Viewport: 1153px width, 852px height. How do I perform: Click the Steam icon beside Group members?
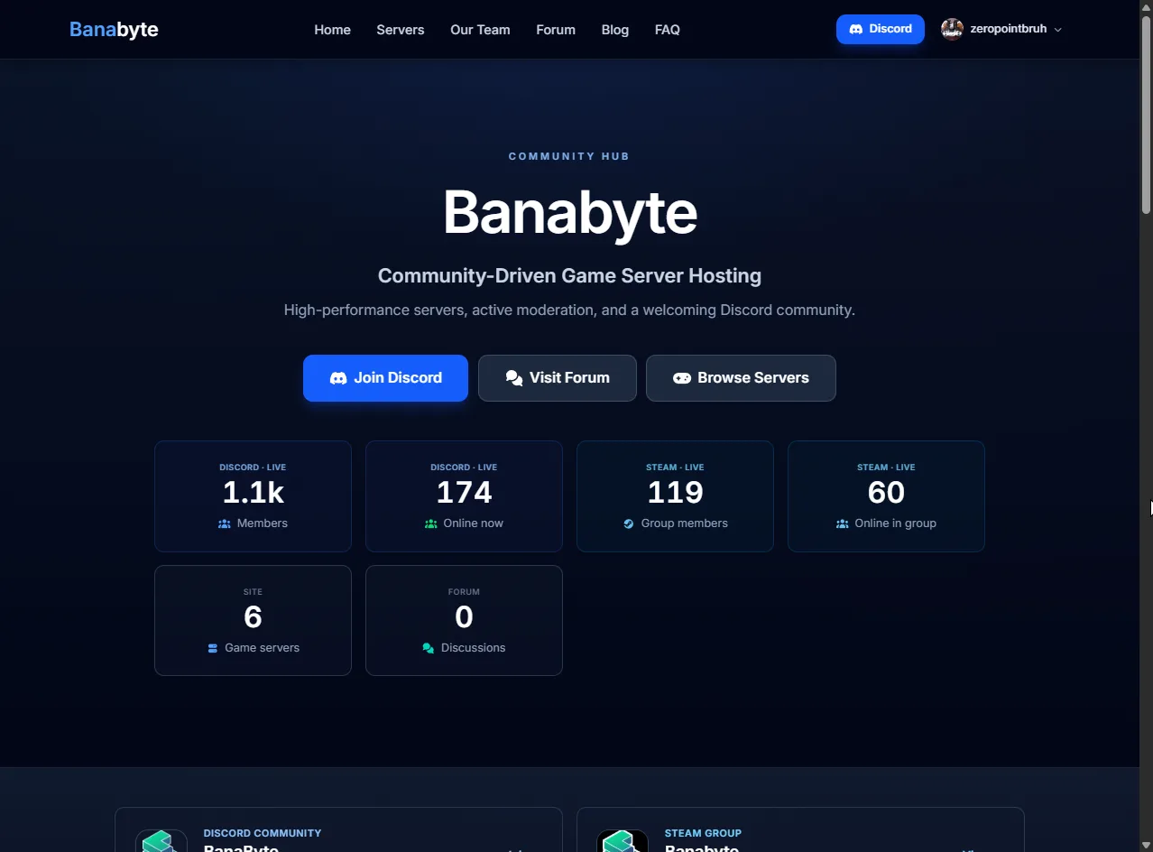pos(629,523)
